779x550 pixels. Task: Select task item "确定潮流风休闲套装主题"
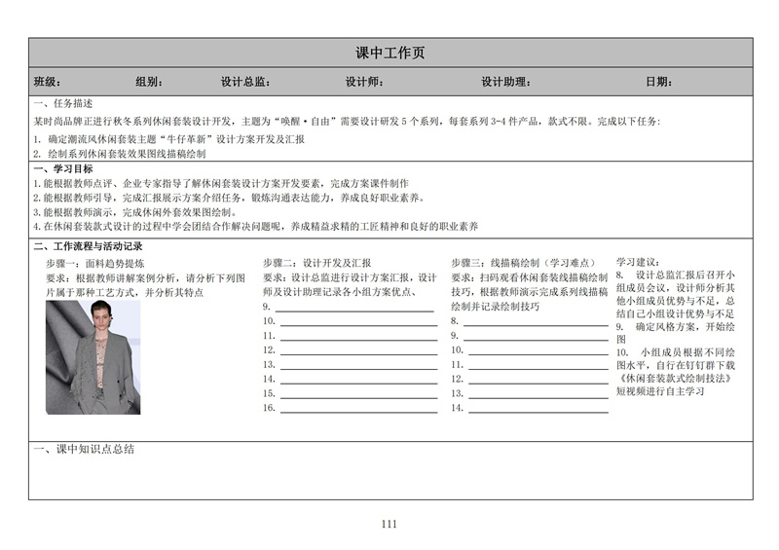[x=168, y=139]
